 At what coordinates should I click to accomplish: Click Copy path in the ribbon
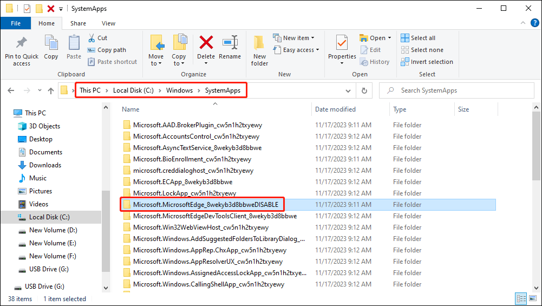[107, 50]
